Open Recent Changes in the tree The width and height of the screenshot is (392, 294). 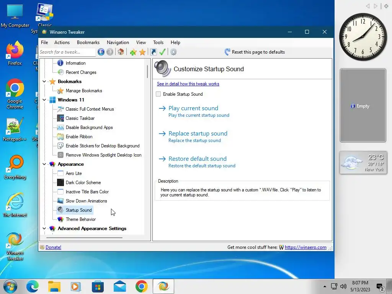tap(81, 72)
